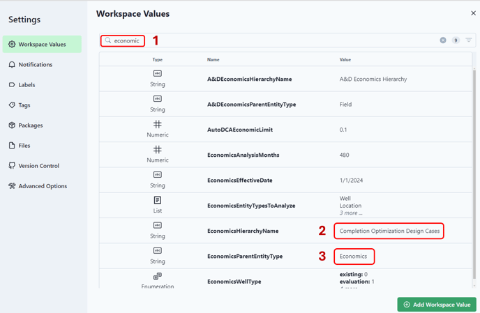Edit the EconomicsParentEntityType value Economics
480x313 pixels.
[354, 257]
